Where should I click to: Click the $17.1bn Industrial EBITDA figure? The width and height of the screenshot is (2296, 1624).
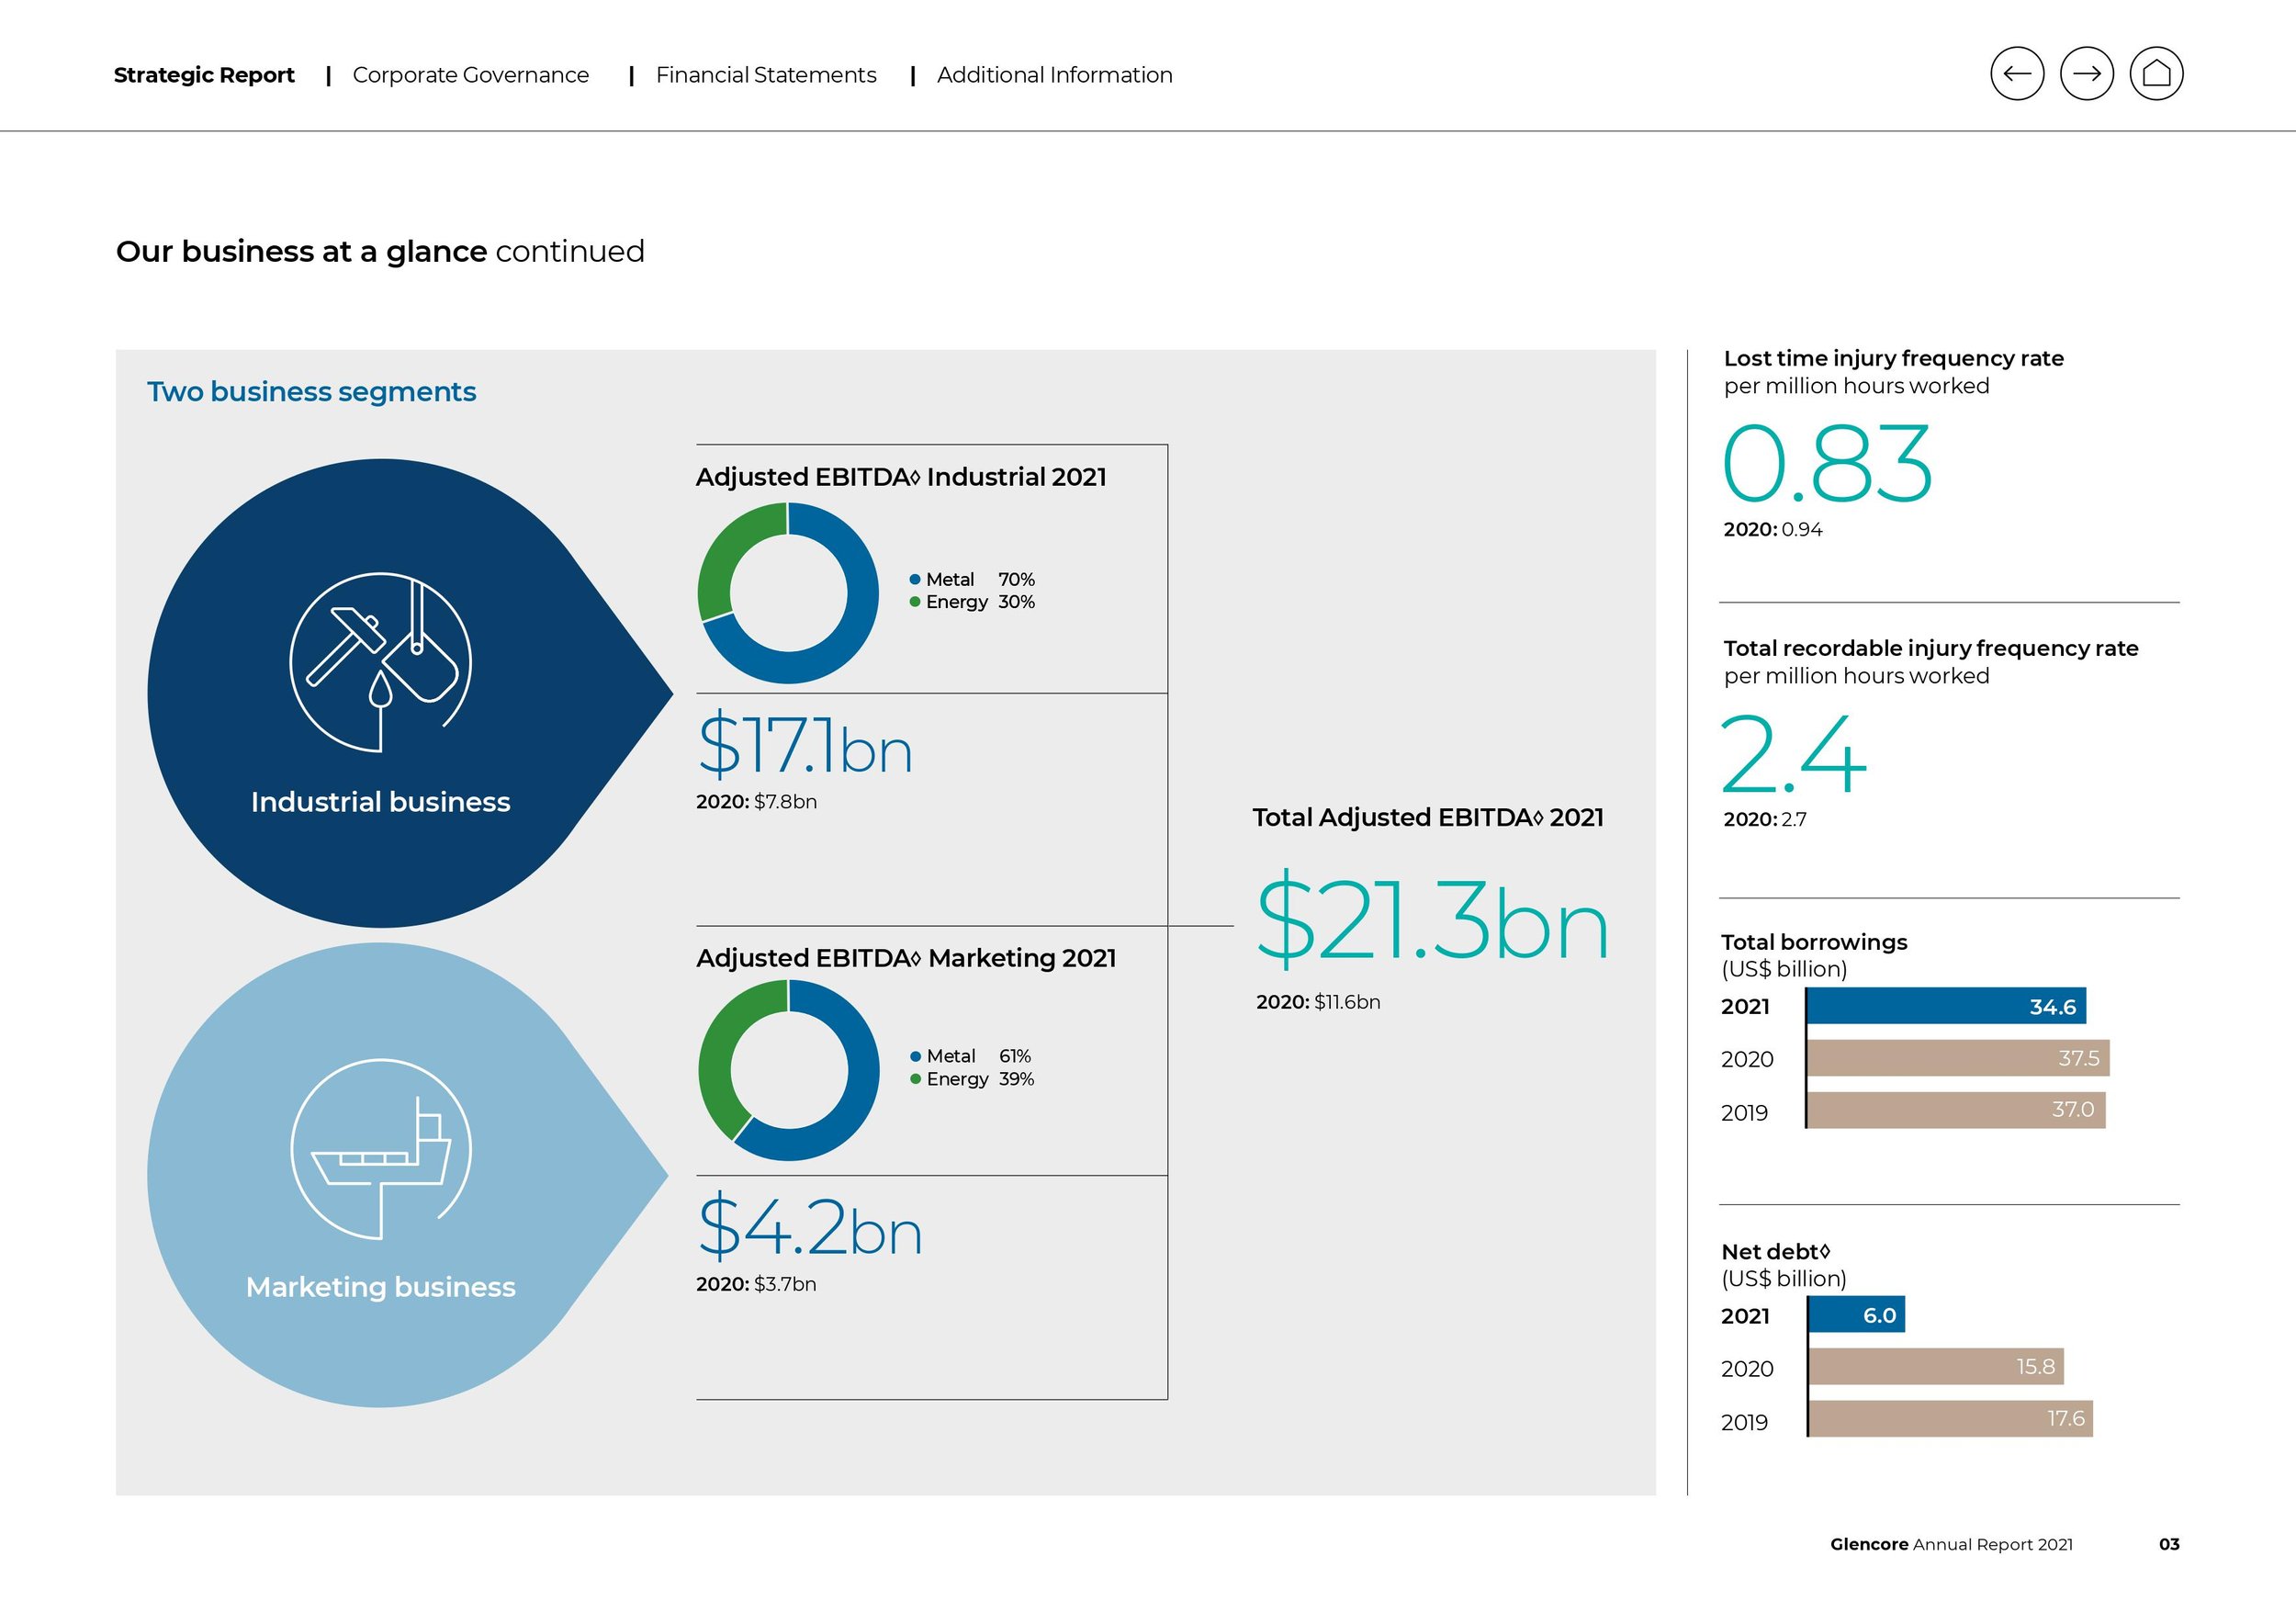(x=805, y=746)
